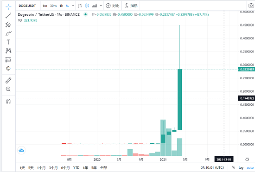
Task: Set the range to 3个月
Action: 53,168
